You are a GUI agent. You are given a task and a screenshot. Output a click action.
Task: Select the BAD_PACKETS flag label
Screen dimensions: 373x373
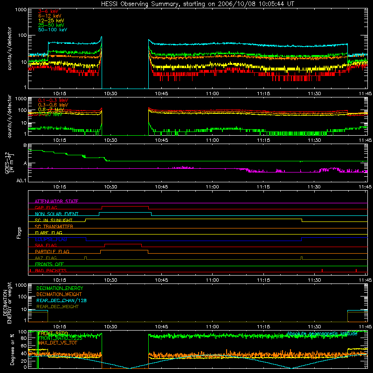(51, 270)
